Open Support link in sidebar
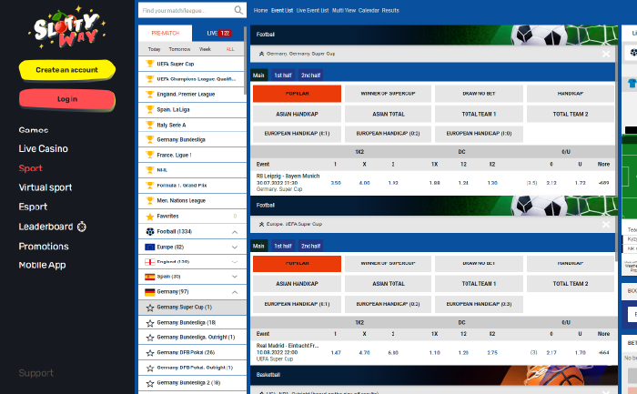This screenshot has width=637, height=394. click(x=35, y=373)
